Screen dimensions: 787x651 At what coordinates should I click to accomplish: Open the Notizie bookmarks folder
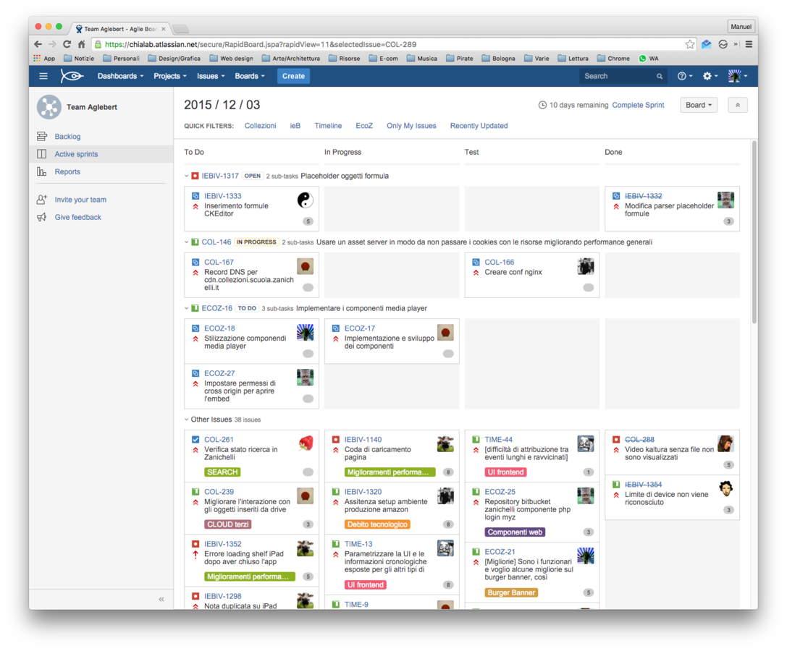[79, 58]
